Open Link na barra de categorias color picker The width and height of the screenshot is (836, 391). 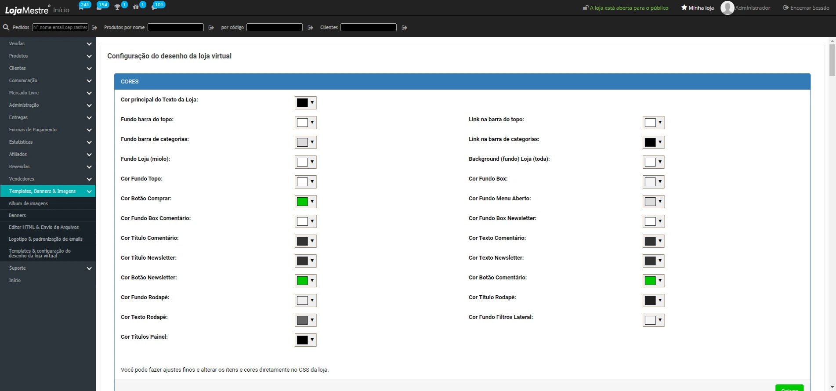click(x=653, y=142)
